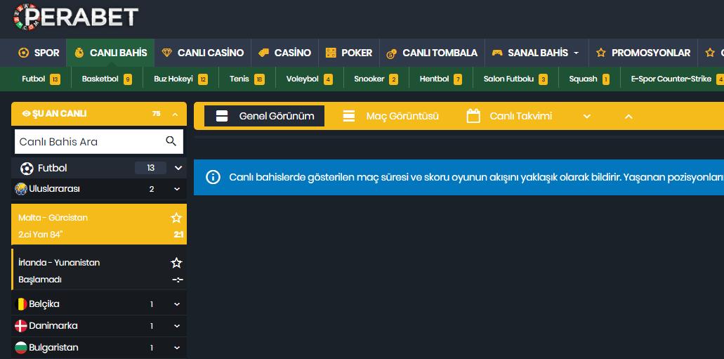Click the Canlı Bahis stopwatch icon
The height and width of the screenshot is (359, 724).
[x=79, y=53]
